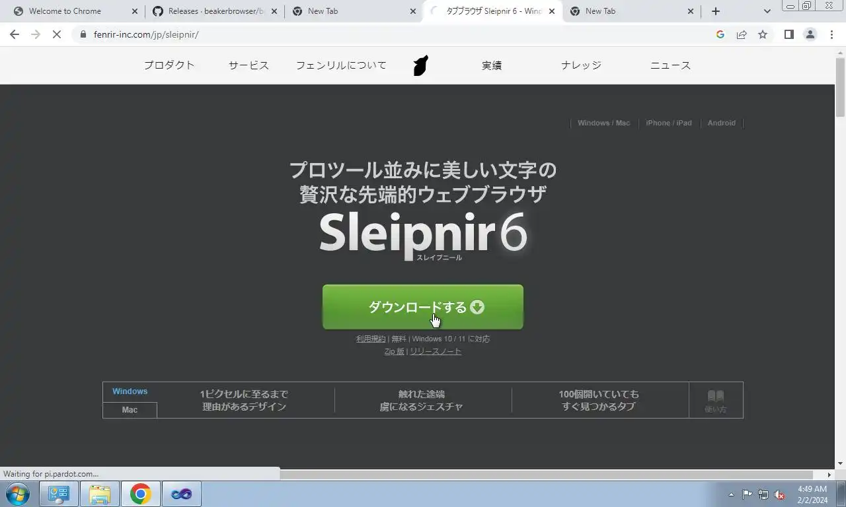Bookmark this page with star icon
This screenshot has height=507, width=846.
[x=763, y=34]
